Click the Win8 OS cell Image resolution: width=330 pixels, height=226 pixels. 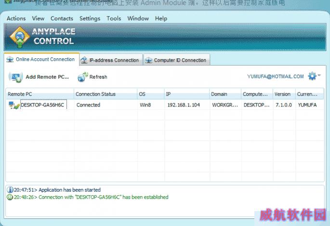145,105
